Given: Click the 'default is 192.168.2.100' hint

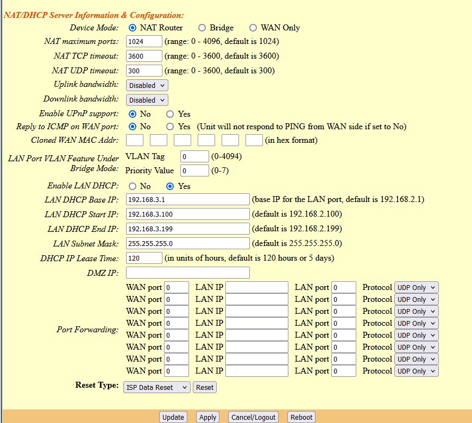Looking at the screenshot, I should [x=297, y=214].
